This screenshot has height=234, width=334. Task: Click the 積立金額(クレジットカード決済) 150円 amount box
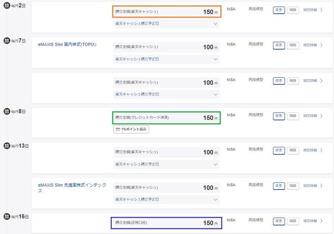tap(166, 118)
